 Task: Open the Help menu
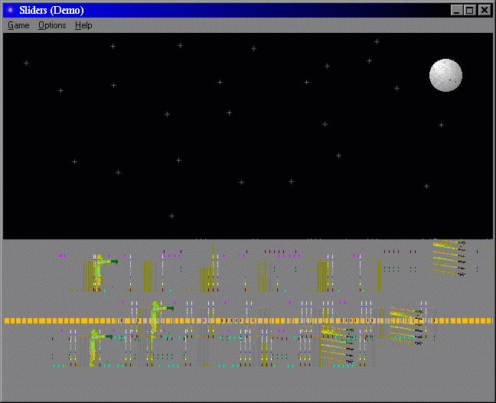point(83,25)
